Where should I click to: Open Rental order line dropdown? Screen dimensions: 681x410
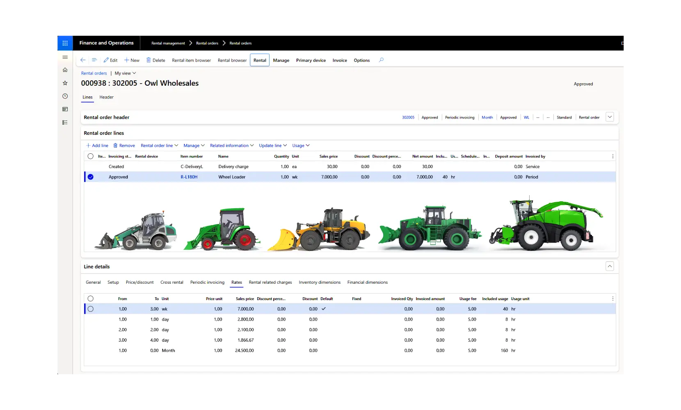pyautogui.click(x=159, y=146)
